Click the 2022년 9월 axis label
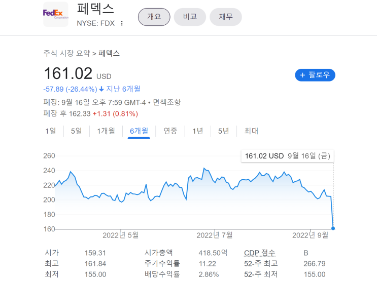 (310, 235)
